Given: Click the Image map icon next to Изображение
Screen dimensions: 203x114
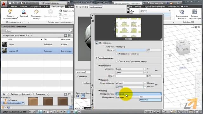Looking at the screenshot, I should coord(97,43).
